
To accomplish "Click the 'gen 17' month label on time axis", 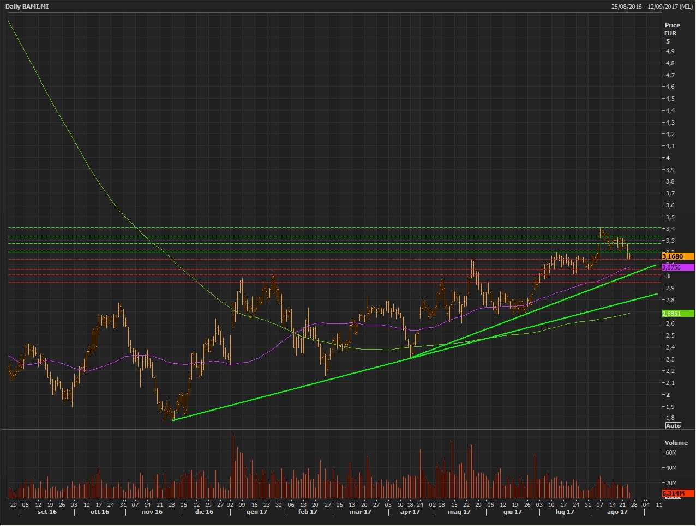I will 256,512.
